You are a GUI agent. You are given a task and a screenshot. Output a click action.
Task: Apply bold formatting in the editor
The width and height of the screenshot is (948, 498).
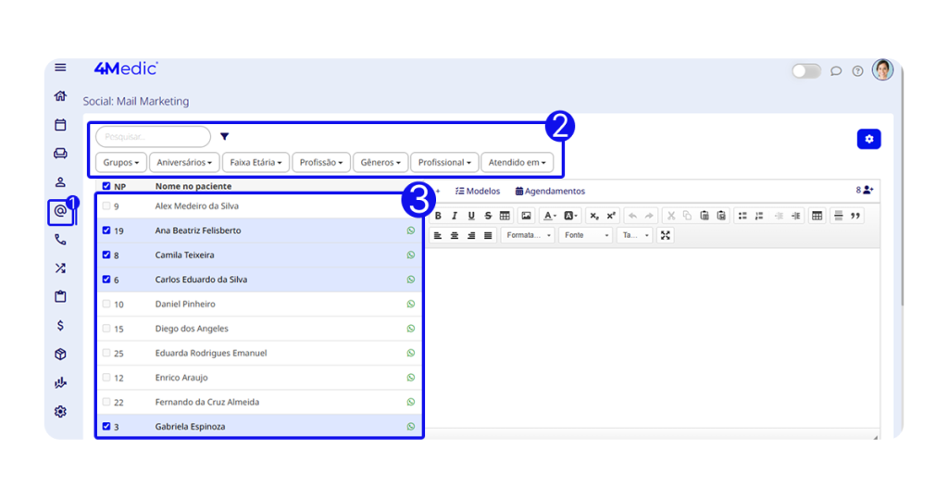438,216
